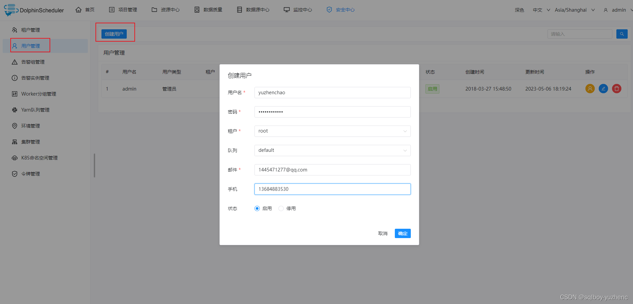Click the tenant management people icon
Screen dimensions: 633x304
[15, 30]
